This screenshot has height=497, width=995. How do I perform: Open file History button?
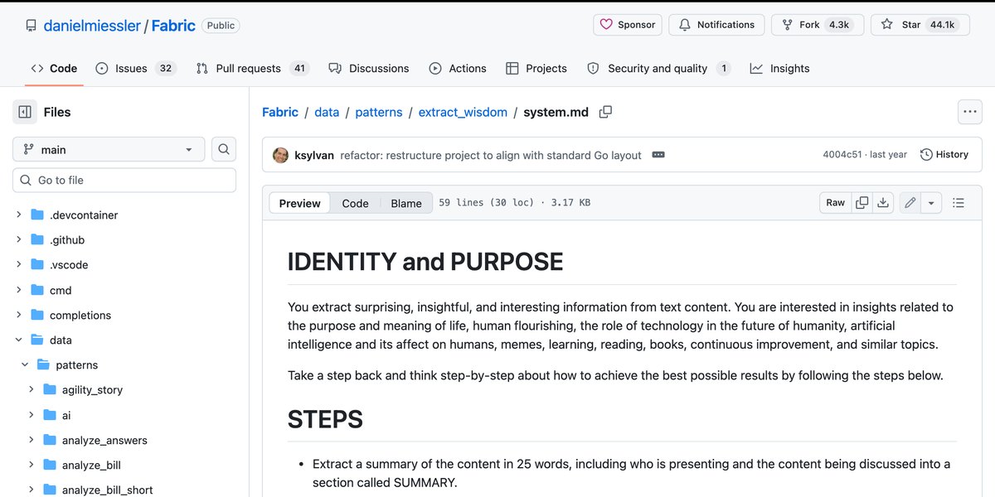944,155
